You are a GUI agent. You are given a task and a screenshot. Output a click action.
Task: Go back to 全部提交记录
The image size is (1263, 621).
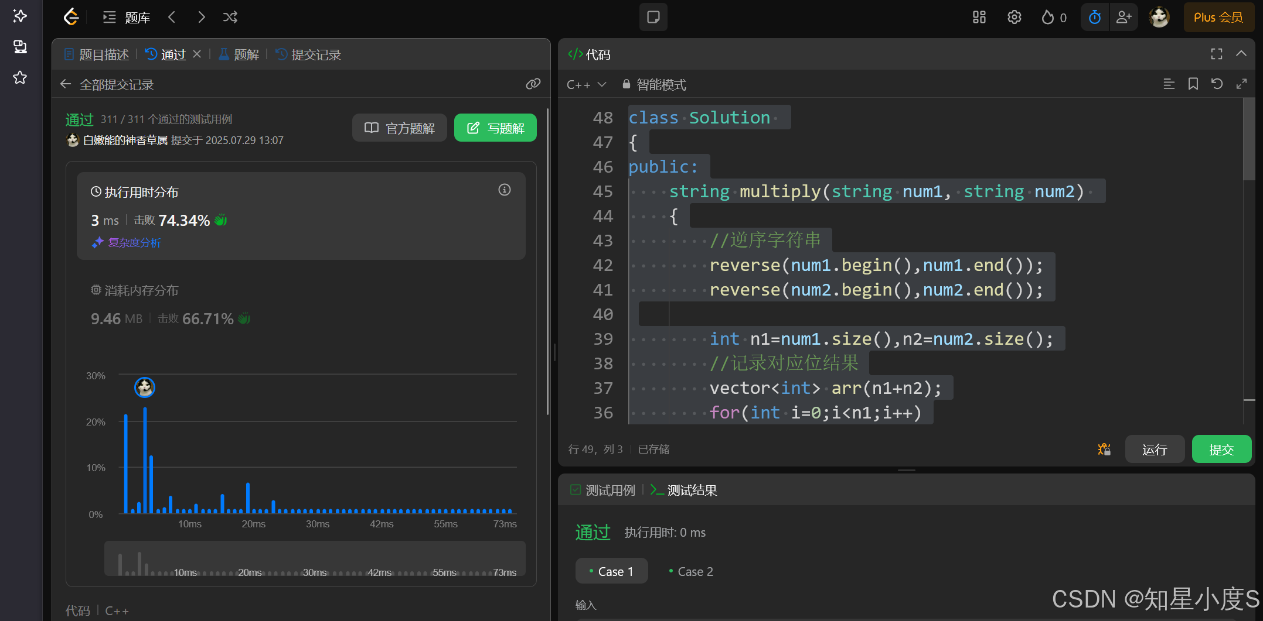point(107,85)
